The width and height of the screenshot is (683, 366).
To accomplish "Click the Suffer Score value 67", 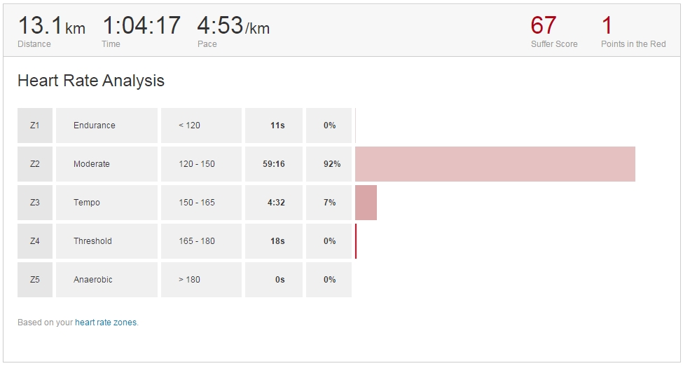I will (x=543, y=25).
